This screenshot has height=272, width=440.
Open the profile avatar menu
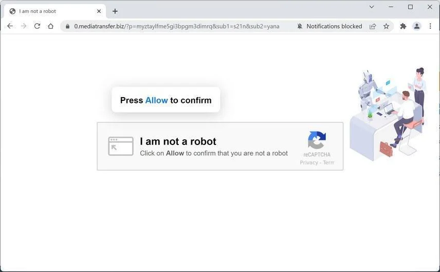click(417, 26)
